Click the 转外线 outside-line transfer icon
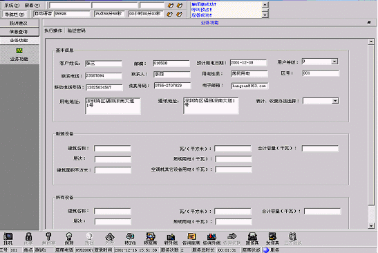 [x=171, y=236]
